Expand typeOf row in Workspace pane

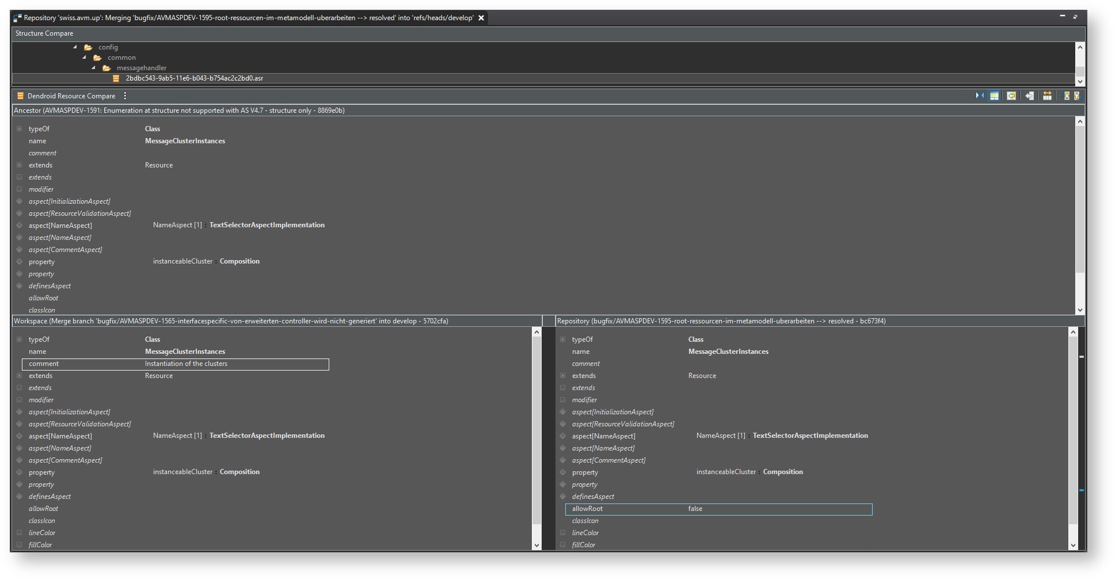[x=20, y=339]
